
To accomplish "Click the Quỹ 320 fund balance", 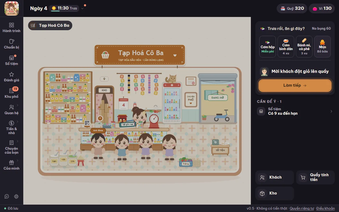I will (292, 8).
